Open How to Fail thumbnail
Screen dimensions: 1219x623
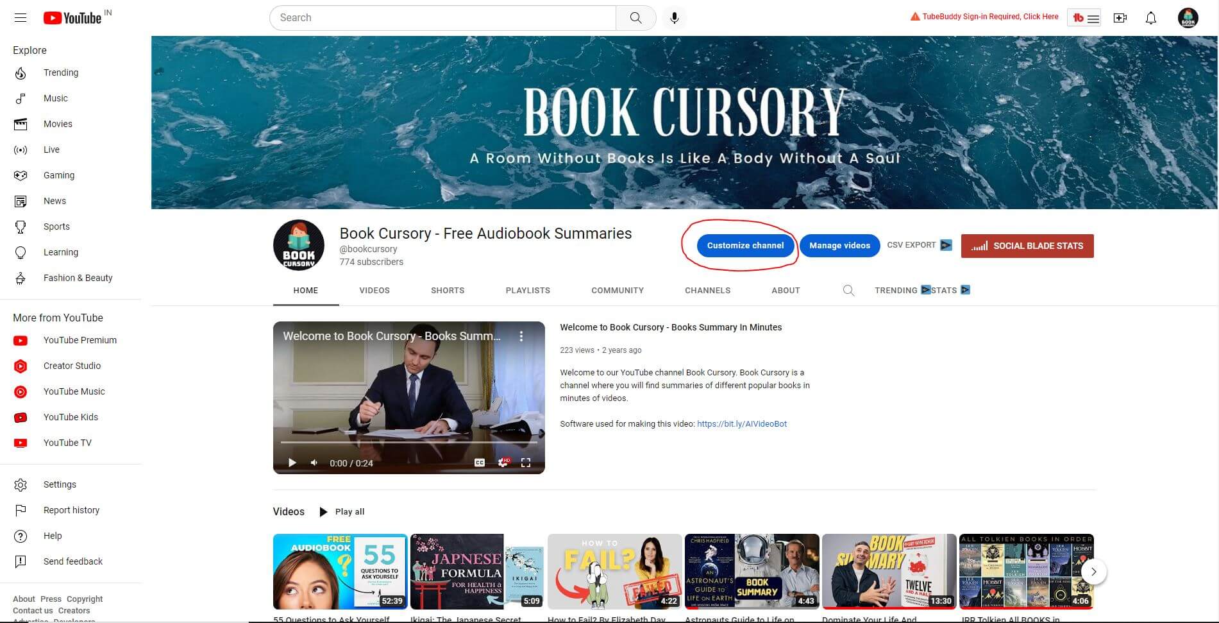pyautogui.click(x=614, y=571)
